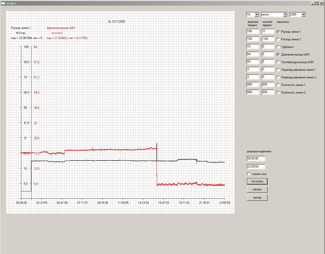Click x-axis label 11:59:55
Viewport: 325px width, 254px height.
click(123, 203)
